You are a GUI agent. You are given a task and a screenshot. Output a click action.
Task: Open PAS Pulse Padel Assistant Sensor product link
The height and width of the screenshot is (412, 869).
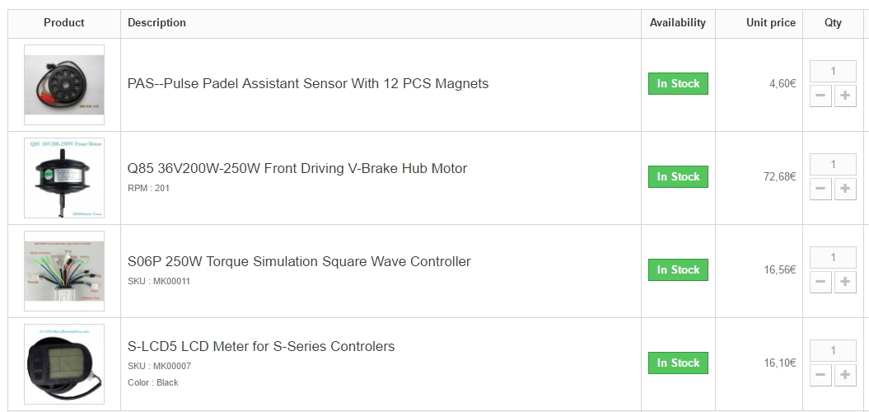tap(308, 84)
